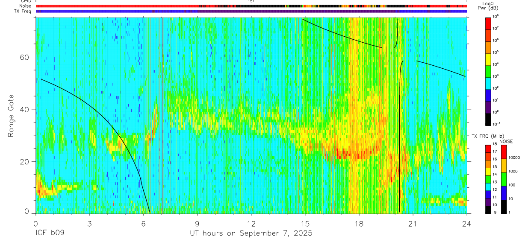Click the x-axis tick label '9'

197,224
